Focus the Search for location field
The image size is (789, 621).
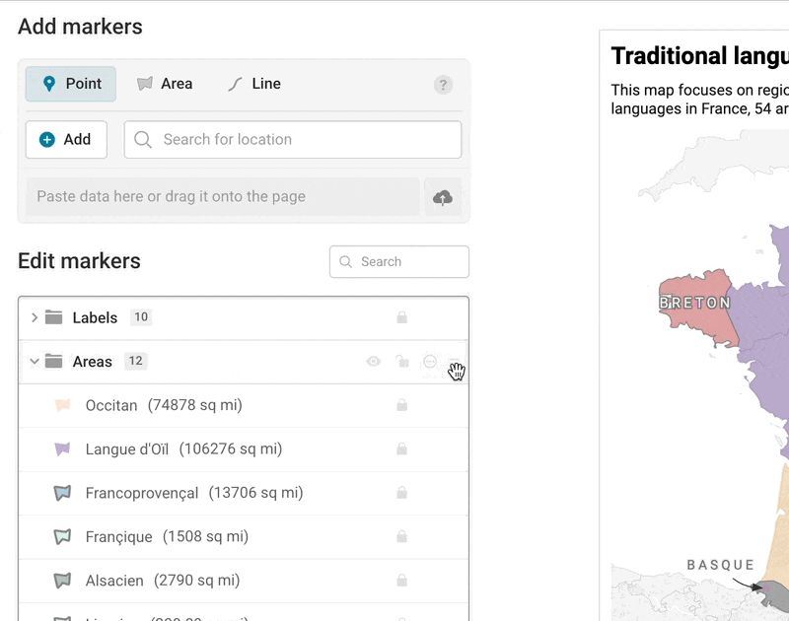tap(293, 139)
